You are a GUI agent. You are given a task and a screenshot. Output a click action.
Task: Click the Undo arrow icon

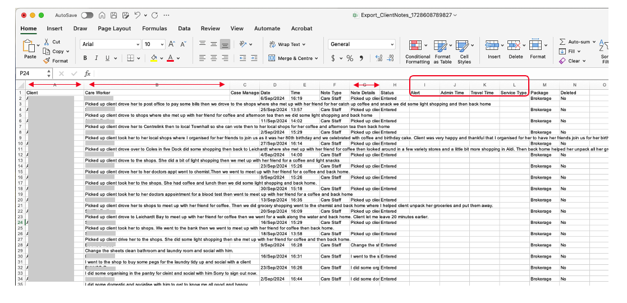(138, 15)
